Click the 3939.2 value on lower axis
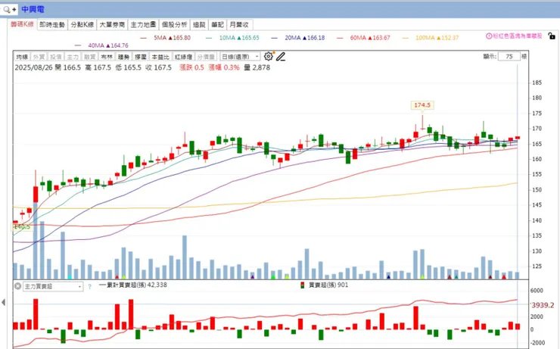The height and width of the screenshot is (349, 560). (x=543, y=305)
